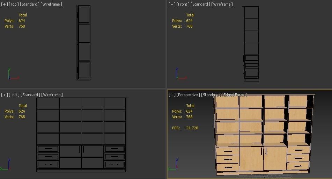Click the FPS value 24,728 in Perspective viewport
This screenshot has height=179, width=332.
[x=192, y=128]
